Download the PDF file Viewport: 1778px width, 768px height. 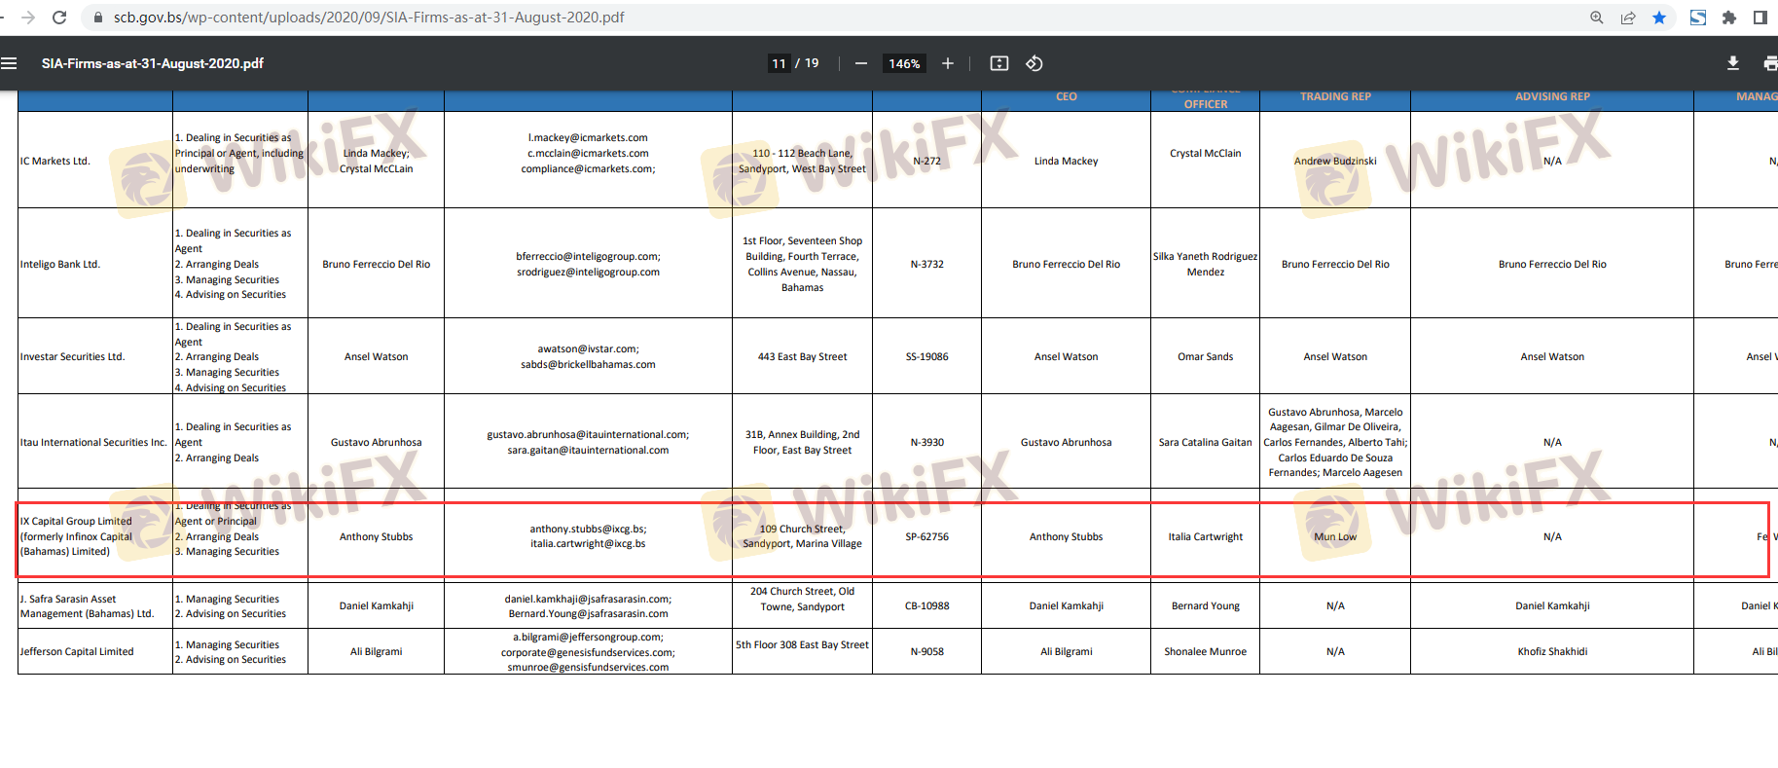coord(1732,63)
